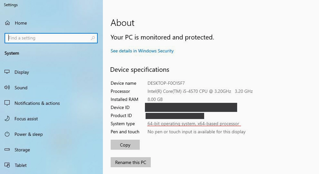The width and height of the screenshot is (319, 174).
Task: Click the Tablet icon in sidebar
Action: tap(7, 165)
